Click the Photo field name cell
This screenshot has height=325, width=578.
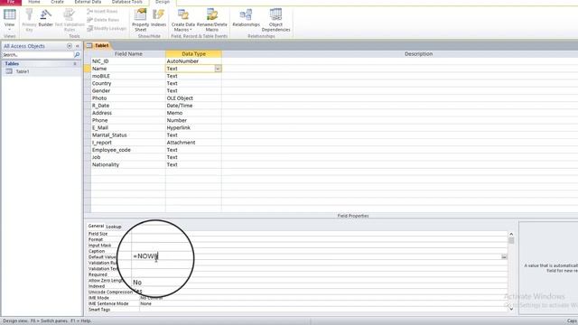click(x=128, y=98)
